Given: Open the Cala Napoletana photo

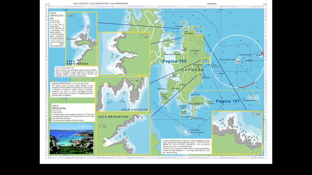Looking at the screenshot, I should (x=71, y=139).
